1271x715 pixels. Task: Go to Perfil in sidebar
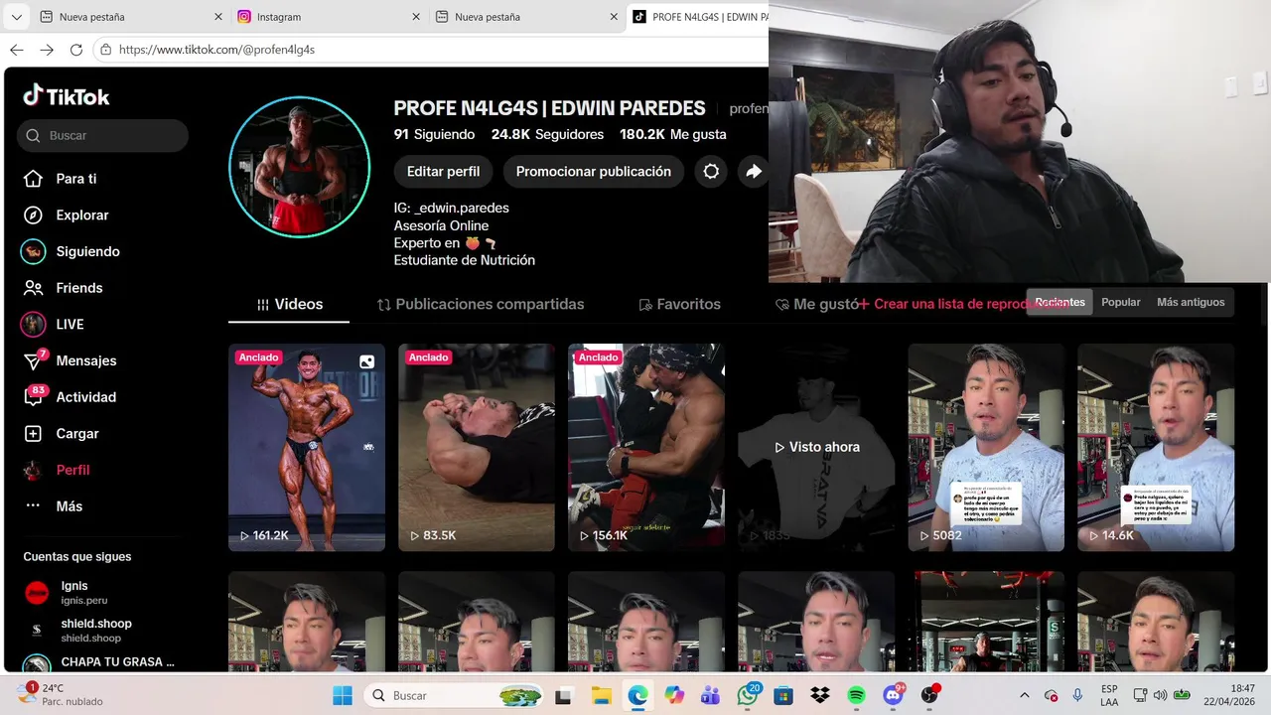point(57,470)
